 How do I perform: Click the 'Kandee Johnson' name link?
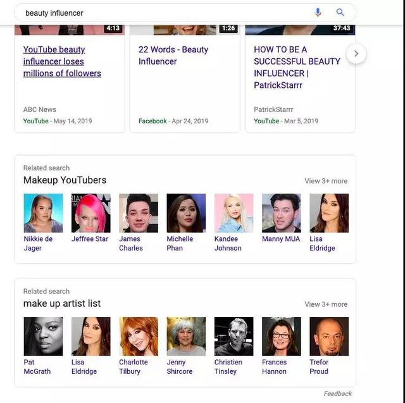click(x=228, y=243)
